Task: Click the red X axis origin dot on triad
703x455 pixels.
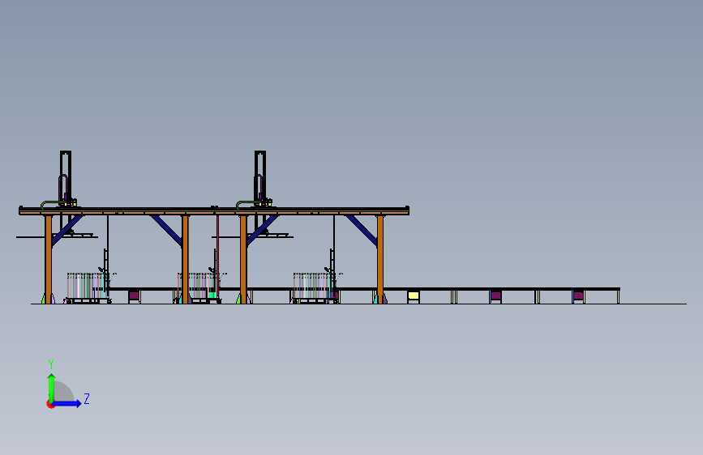Action: pos(49,404)
